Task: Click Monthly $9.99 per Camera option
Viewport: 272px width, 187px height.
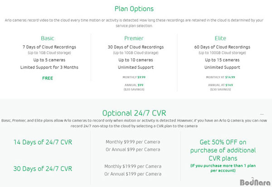Action: [x=133, y=142]
